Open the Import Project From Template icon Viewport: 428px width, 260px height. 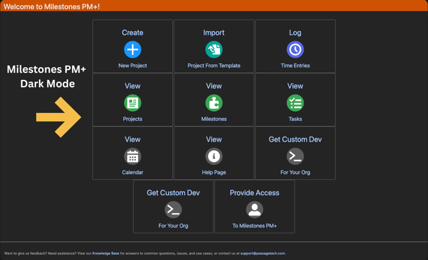tap(214, 49)
